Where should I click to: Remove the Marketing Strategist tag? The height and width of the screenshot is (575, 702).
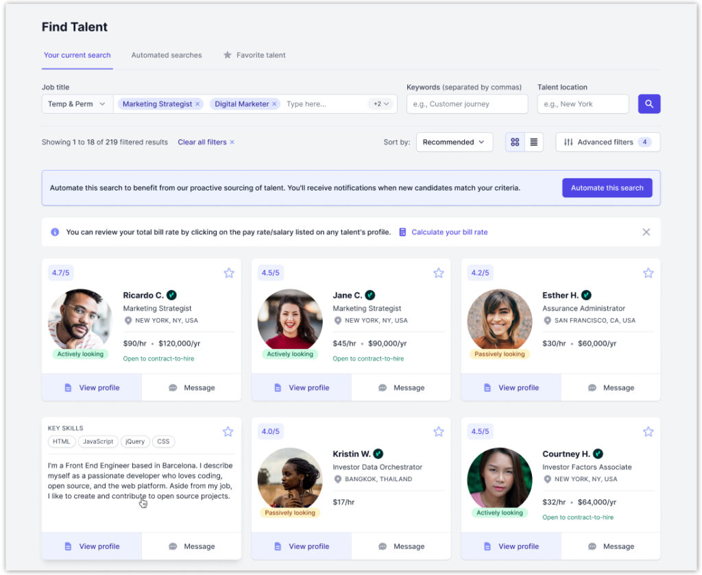tap(197, 104)
